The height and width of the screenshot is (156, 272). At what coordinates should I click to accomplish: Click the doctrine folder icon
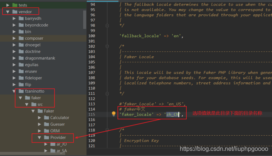point(21,51)
